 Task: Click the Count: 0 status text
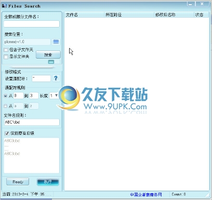[179, 194]
